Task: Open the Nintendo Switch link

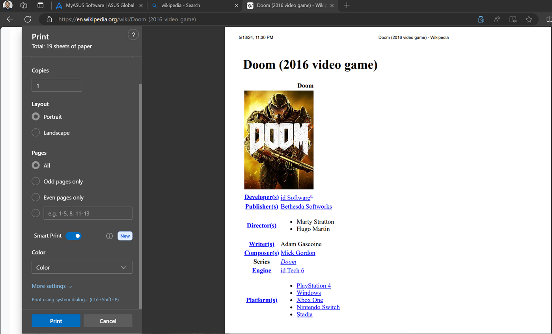Action: [318, 307]
